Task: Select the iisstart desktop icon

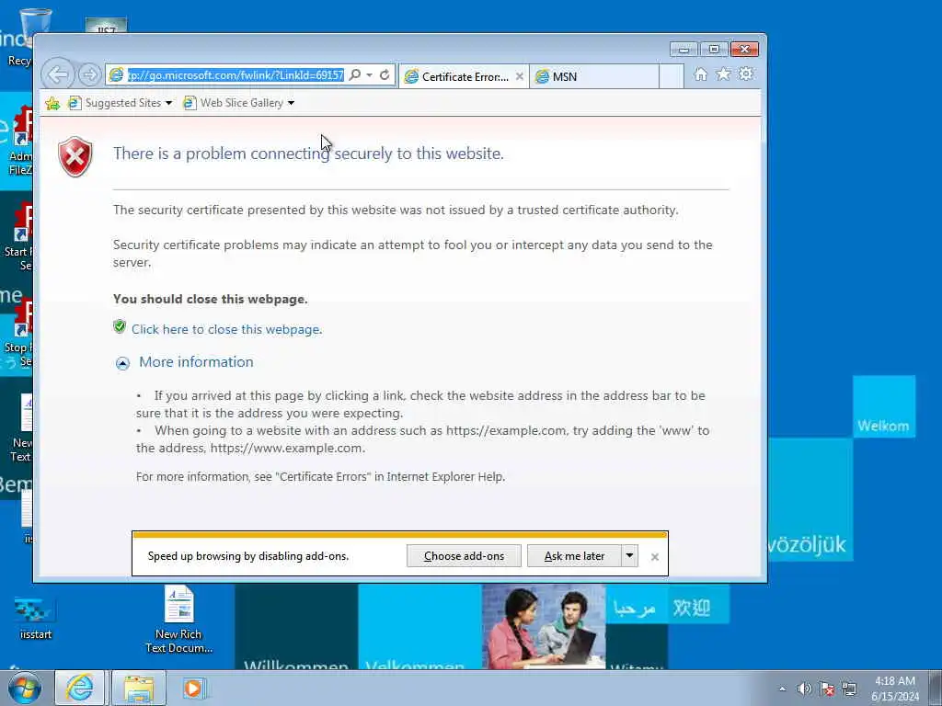Action: 35,617
